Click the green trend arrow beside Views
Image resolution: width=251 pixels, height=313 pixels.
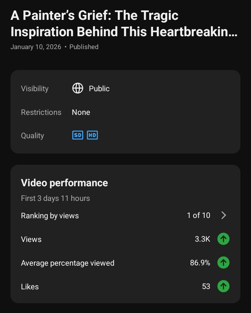223,239
